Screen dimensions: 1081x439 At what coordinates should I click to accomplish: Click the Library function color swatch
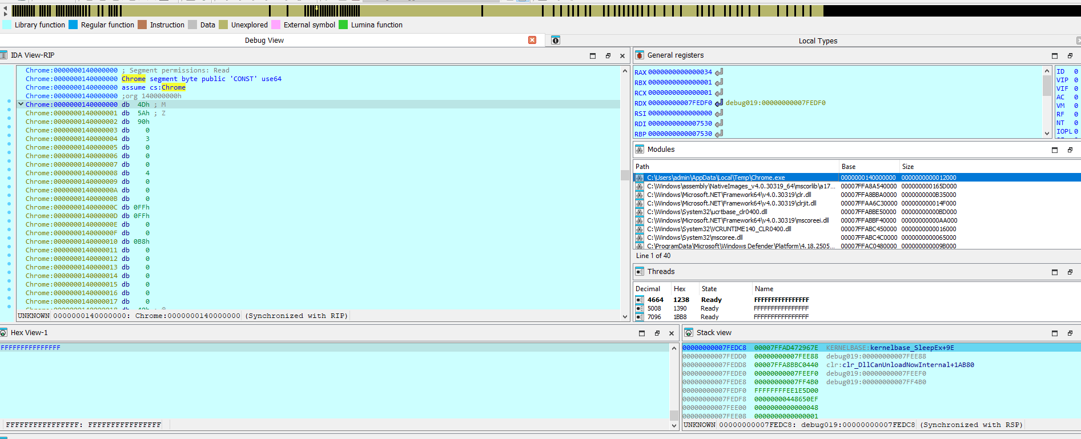7,25
